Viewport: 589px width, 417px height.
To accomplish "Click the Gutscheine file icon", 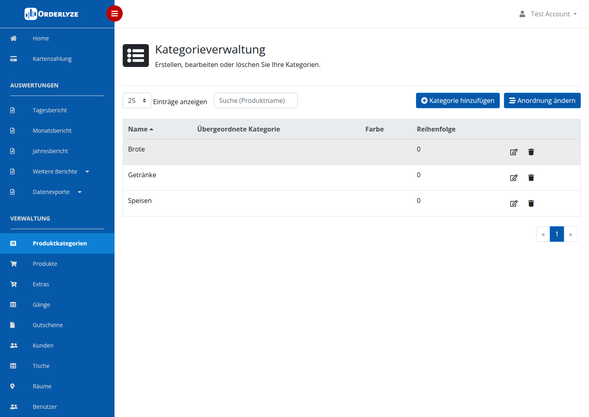I will (x=12, y=325).
